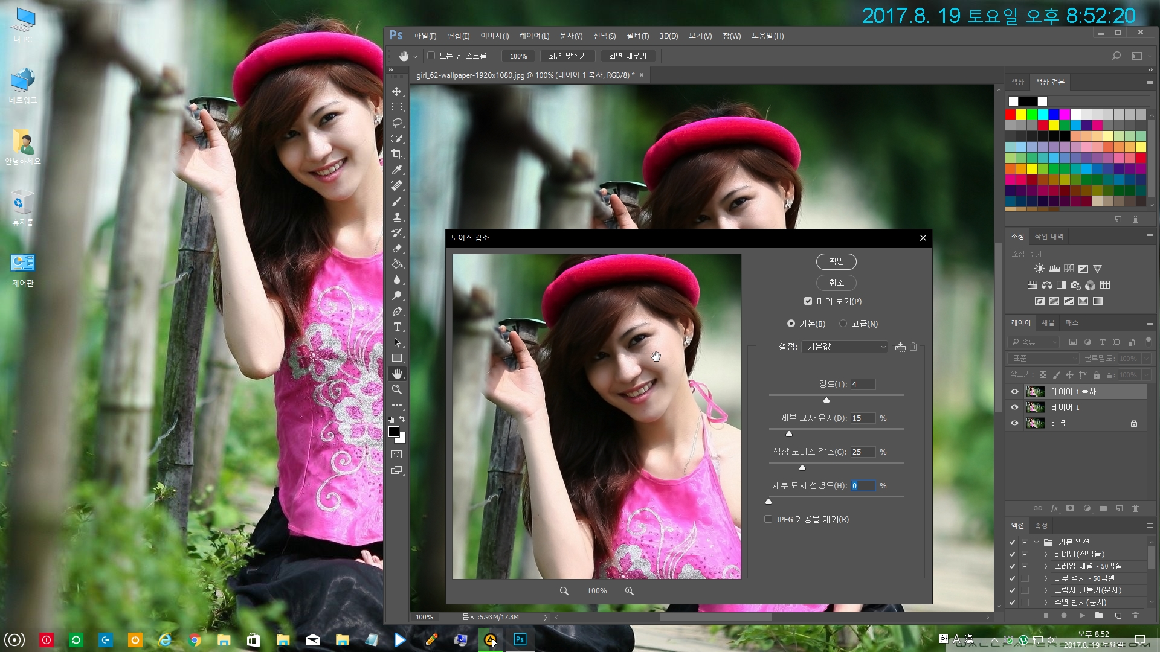Click the 강도 value input field
Screen dimensions: 1160x652
point(863,385)
